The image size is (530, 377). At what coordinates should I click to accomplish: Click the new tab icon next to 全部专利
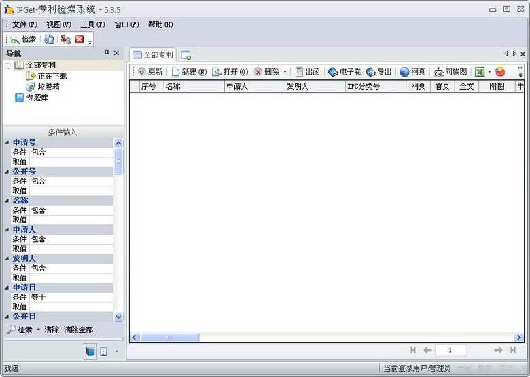click(x=185, y=56)
